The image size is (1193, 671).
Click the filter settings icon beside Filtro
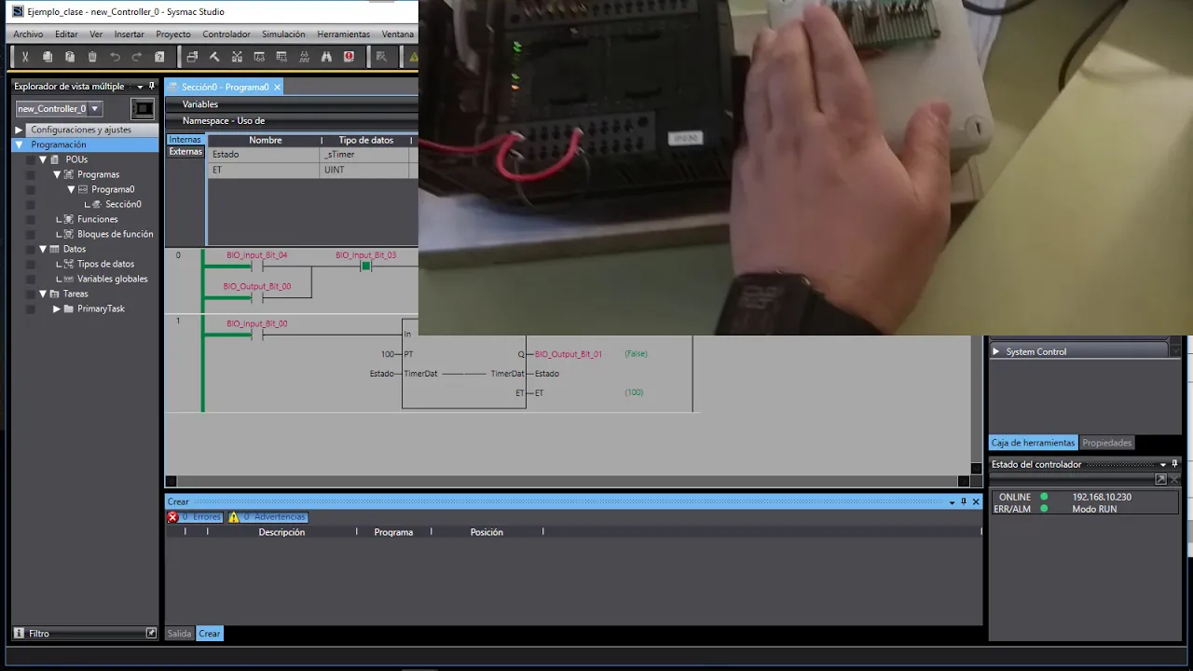152,633
